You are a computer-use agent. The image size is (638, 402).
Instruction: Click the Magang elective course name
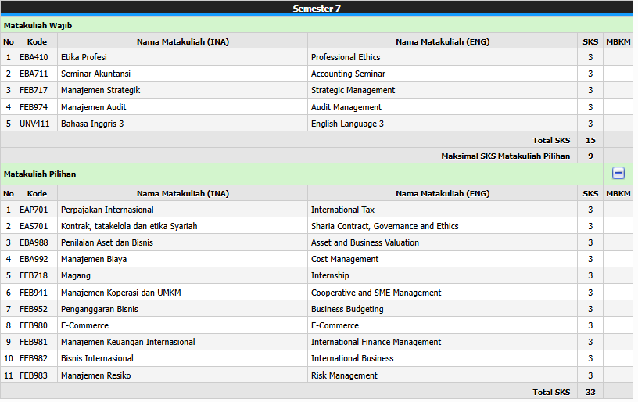pyautogui.click(x=75, y=275)
